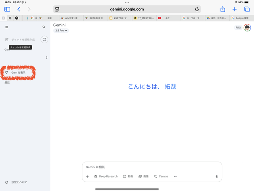Go forward with Safari forward arrow
The width and height of the screenshot is (254, 191).
click(x=29, y=9)
